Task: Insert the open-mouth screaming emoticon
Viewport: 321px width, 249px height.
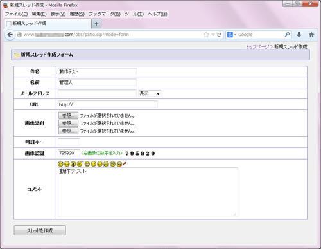Action: click(73, 164)
